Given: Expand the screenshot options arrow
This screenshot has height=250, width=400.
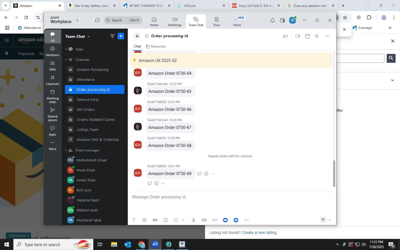Looking at the screenshot, I should click(183, 220).
